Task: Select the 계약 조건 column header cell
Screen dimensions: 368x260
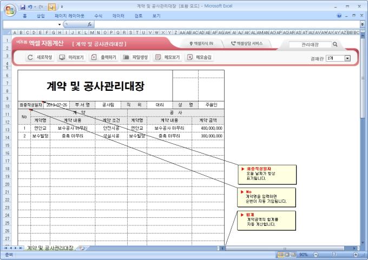Action: pos(111,121)
